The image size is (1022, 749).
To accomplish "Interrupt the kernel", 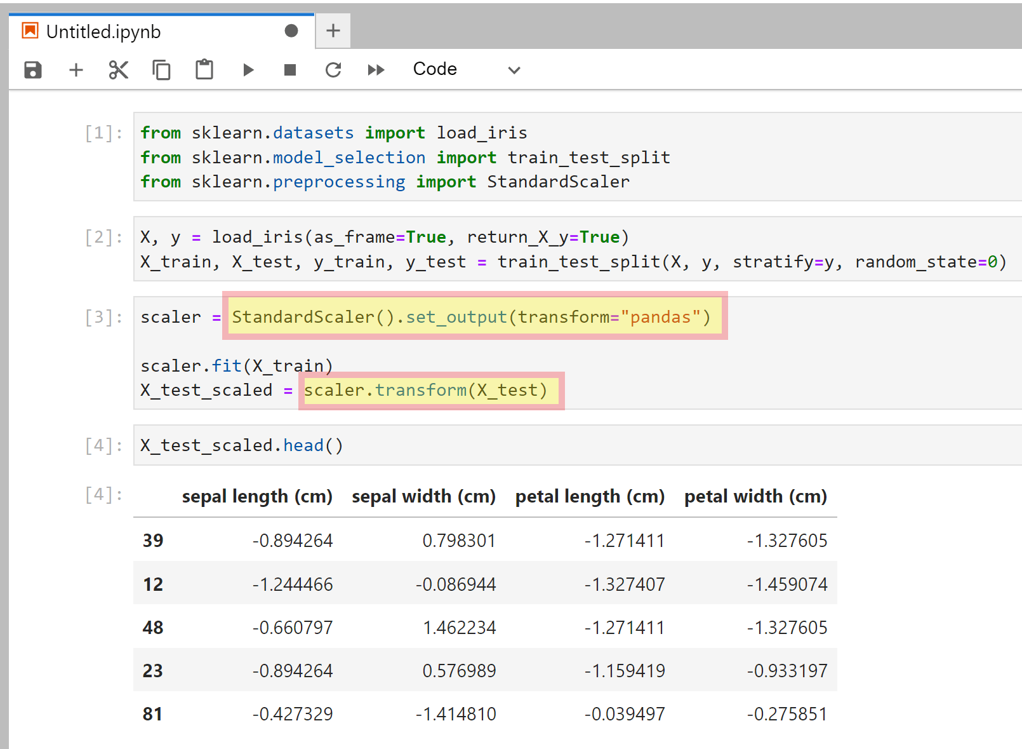I will click(x=290, y=70).
